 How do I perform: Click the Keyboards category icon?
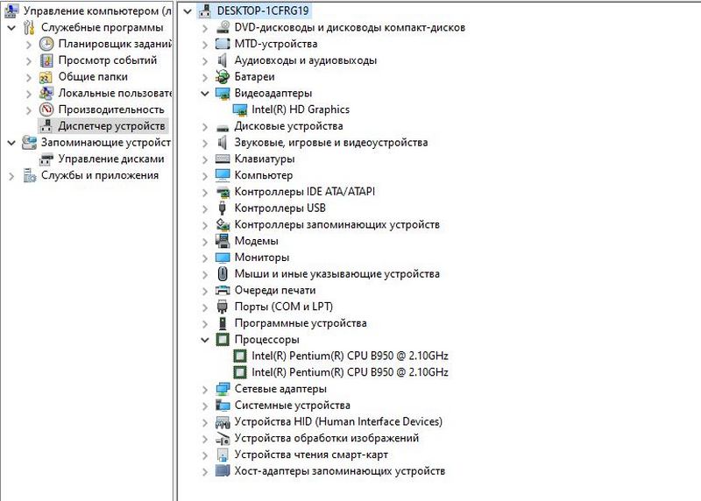223,159
